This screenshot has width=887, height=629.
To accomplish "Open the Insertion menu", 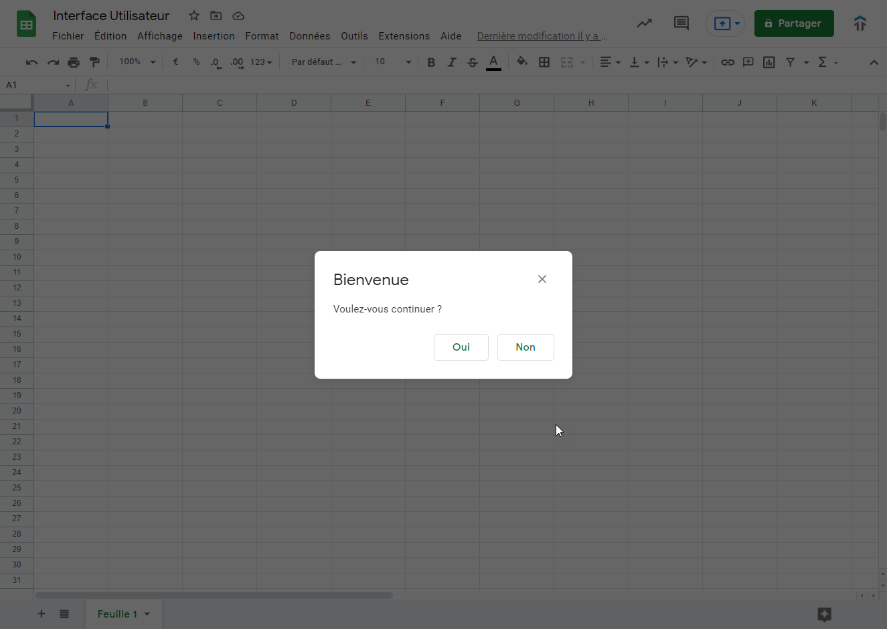I will pos(214,36).
